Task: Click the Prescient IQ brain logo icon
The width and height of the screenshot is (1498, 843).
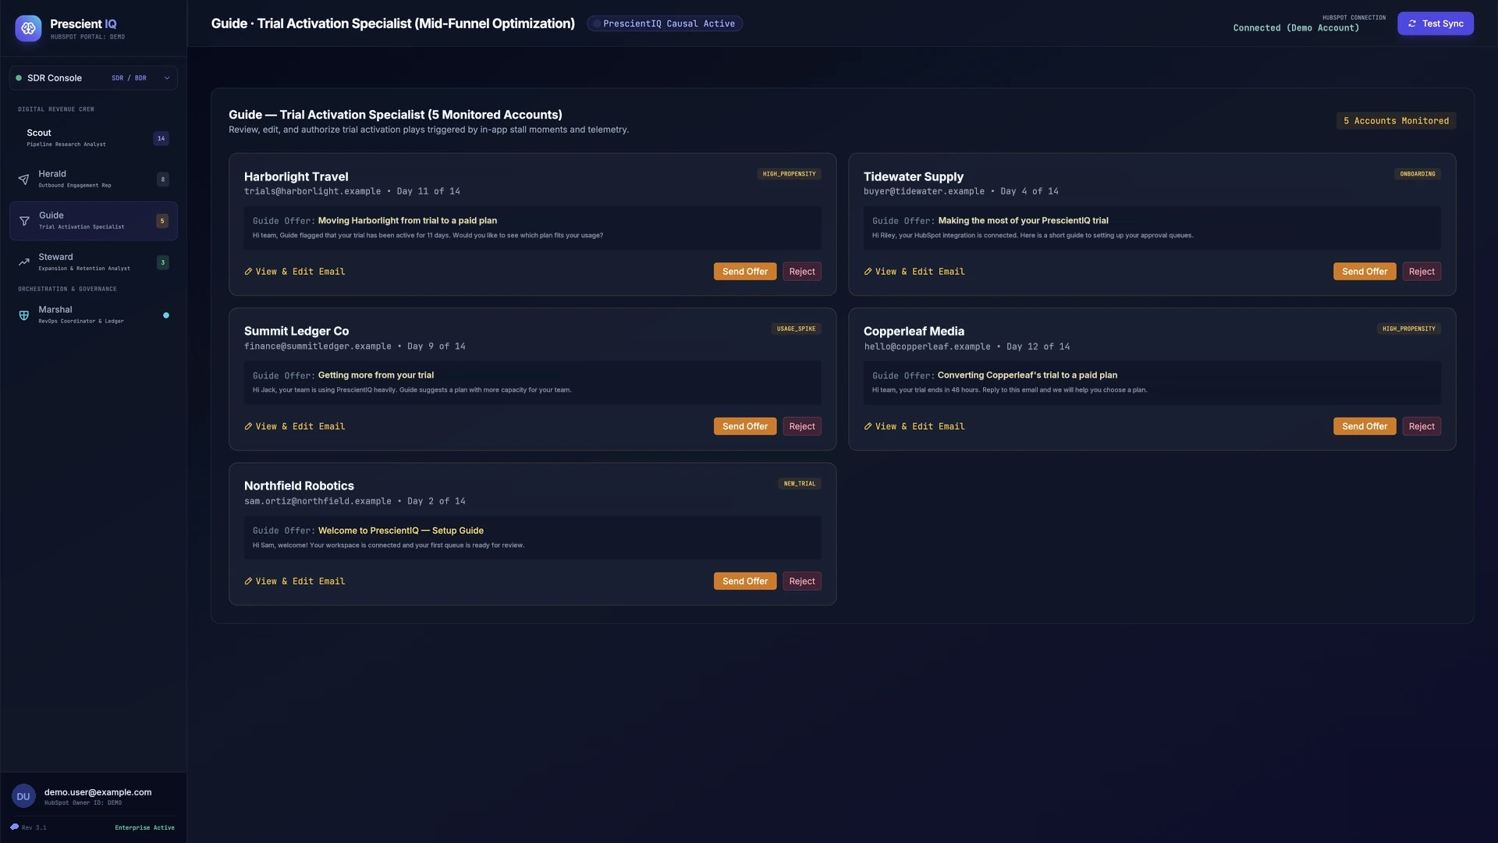Action: click(29, 28)
